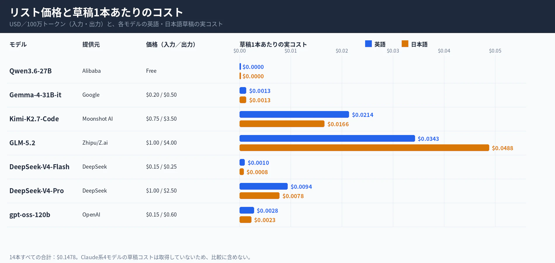Select the Qwen3.6-27B model name
The width and height of the screenshot is (555, 263).
[x=30, y=71]
